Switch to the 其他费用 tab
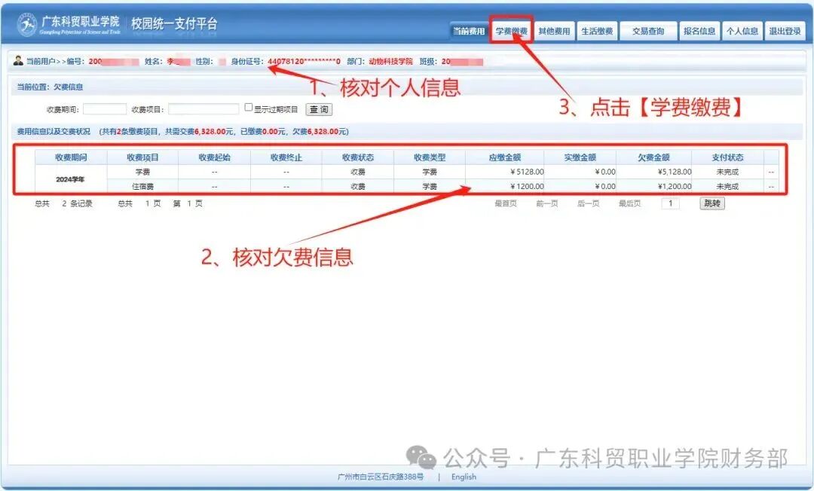Image resolution: width=814 pixels, height=491 pixels. point(555,31)
